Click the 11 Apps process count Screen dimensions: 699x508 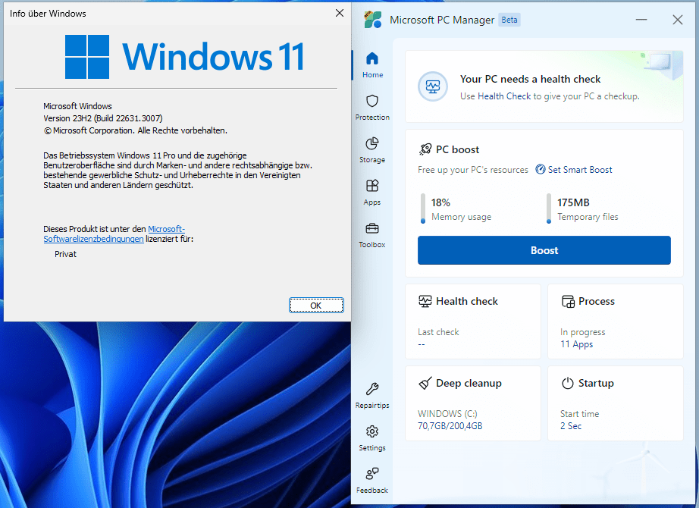576,344
